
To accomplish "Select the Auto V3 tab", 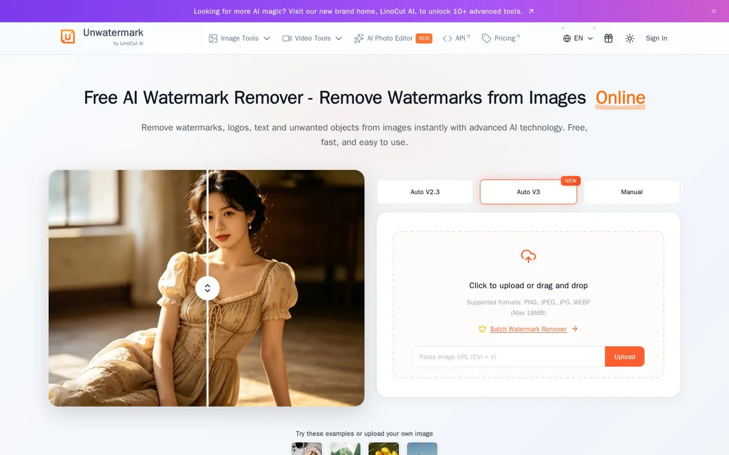I will click(x=529, y=192).
